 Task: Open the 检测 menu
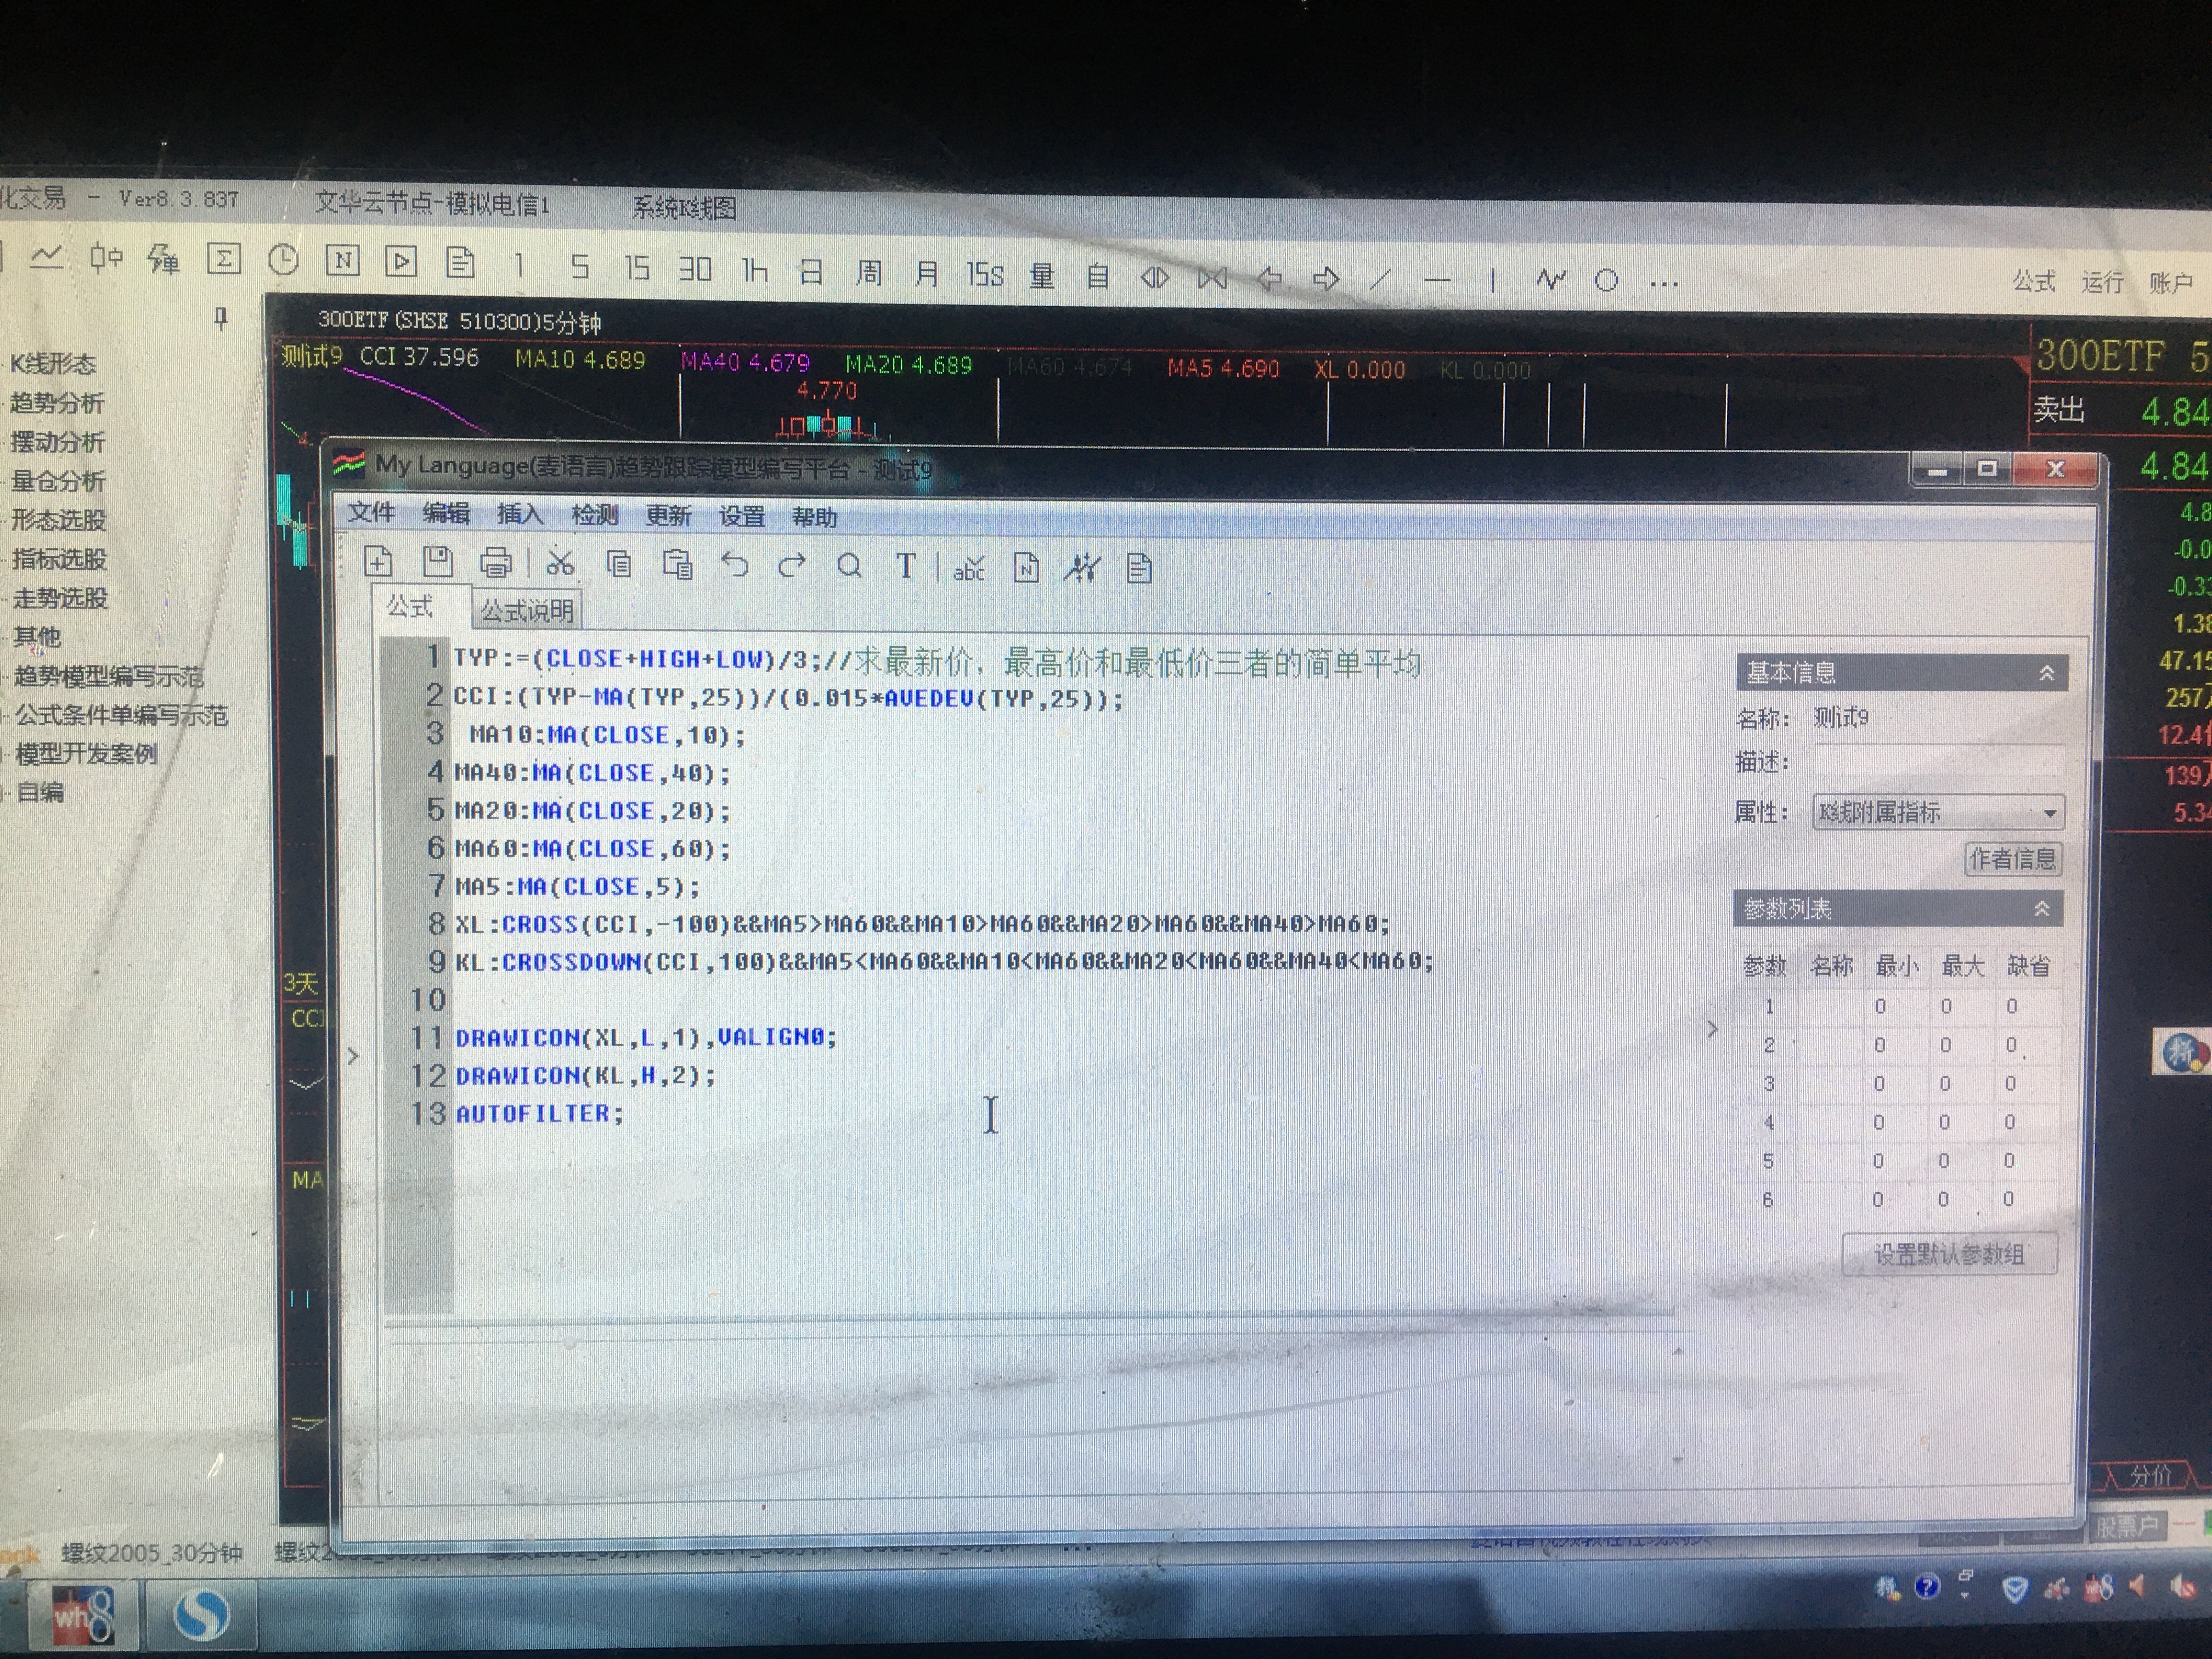595,515
